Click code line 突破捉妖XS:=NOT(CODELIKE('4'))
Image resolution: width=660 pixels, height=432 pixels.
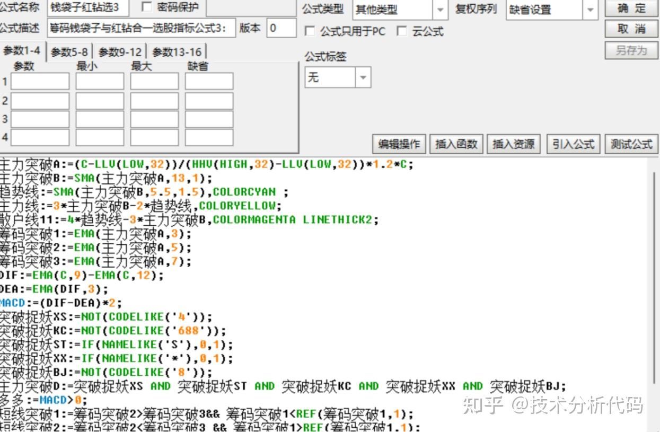pos(106,317)
